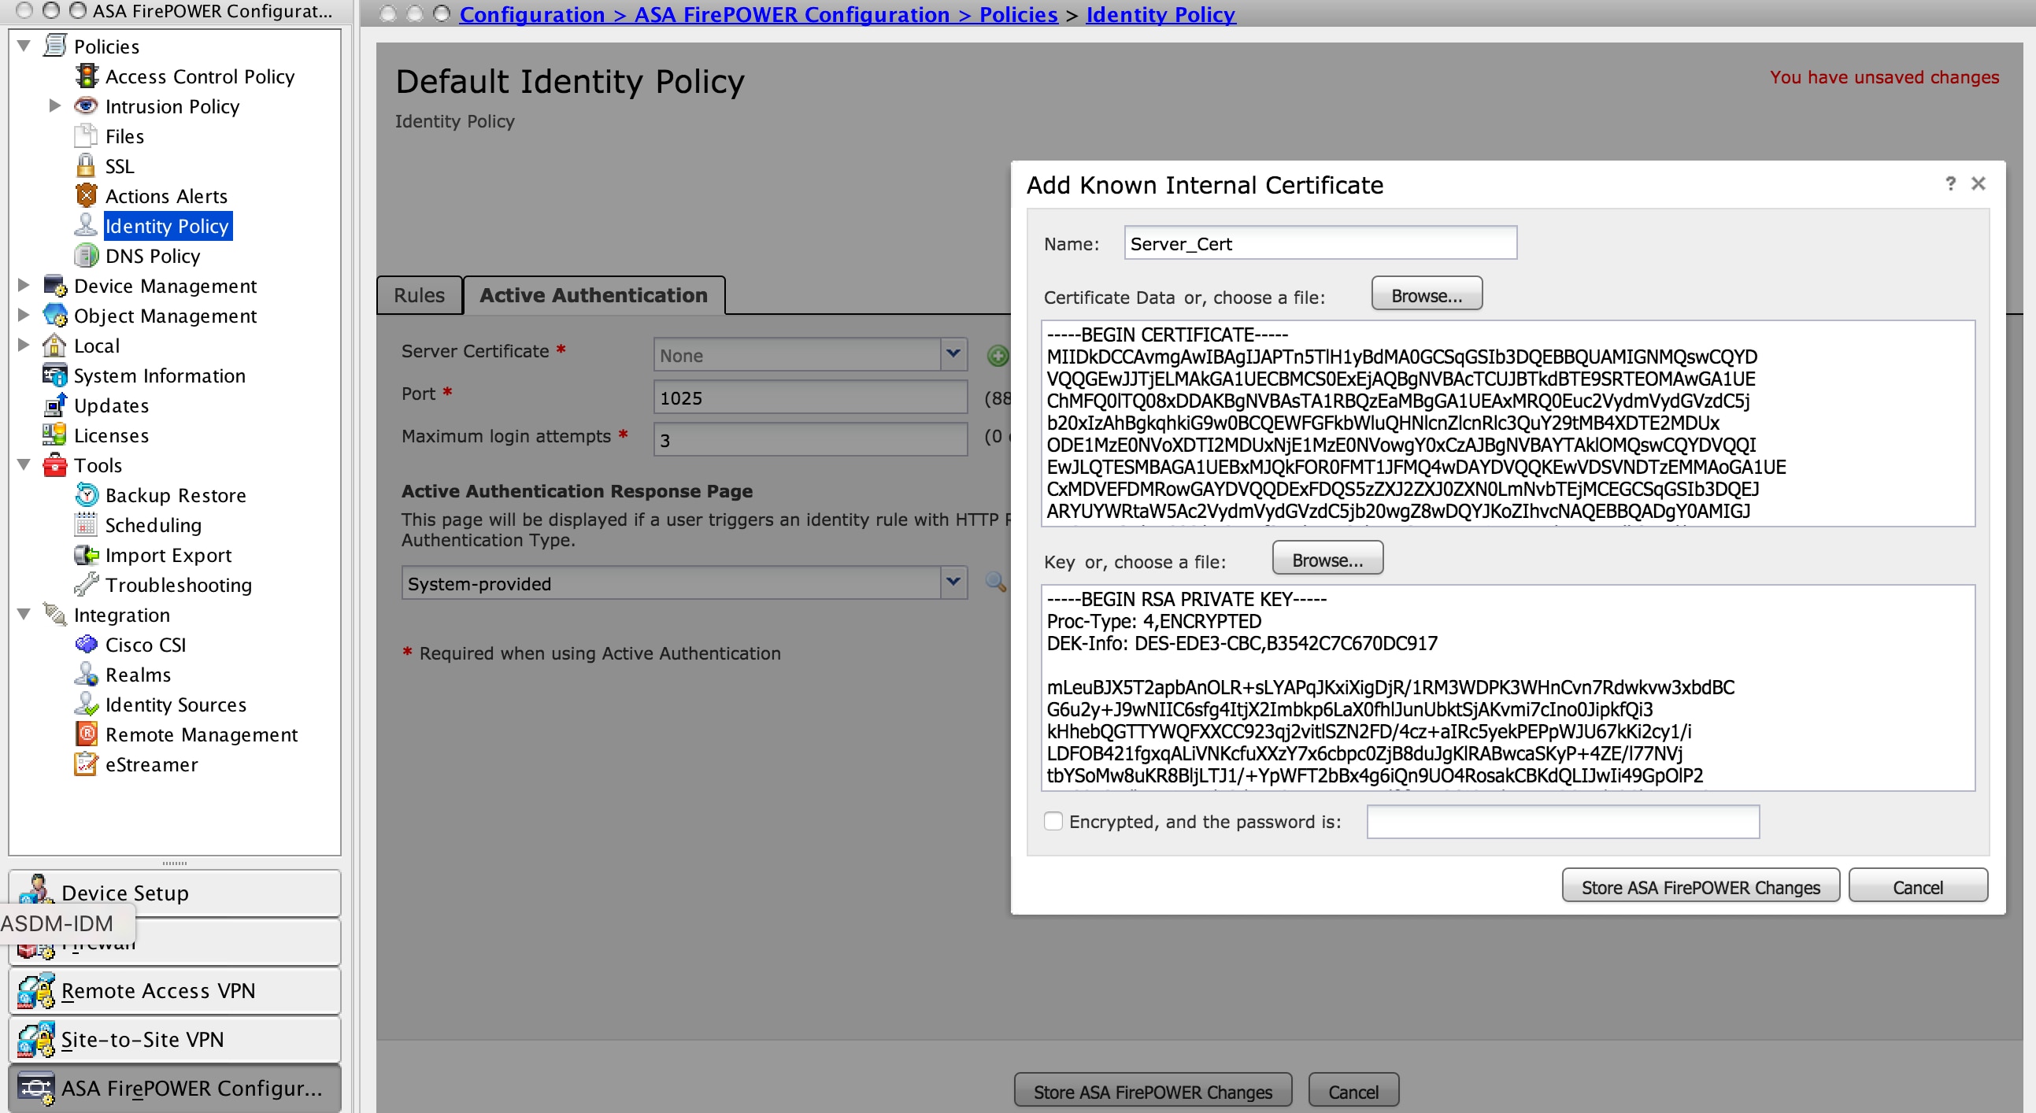Image resolution: width=2036 pixels, height=1113 pixels.
Task: Select the Active Authentication tab
Action: [x=594, y=295]
